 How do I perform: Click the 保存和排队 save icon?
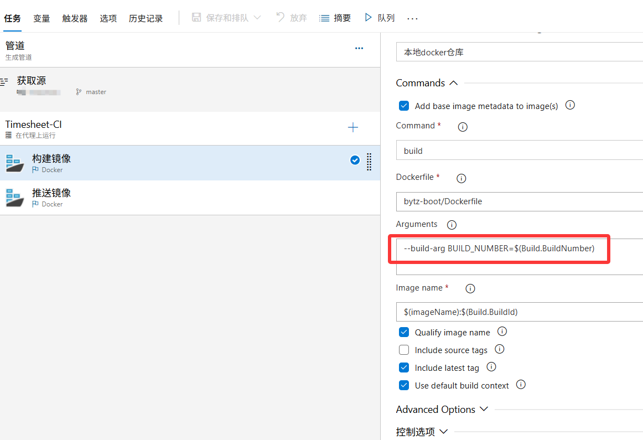pos(196,17)
